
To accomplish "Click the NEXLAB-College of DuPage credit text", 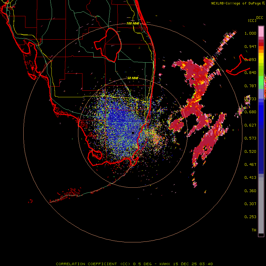I will 238,3.
